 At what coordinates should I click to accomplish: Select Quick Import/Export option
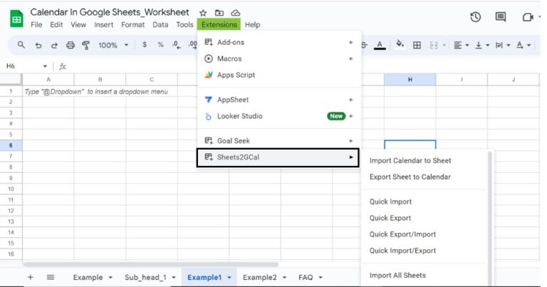pos(402,251)
